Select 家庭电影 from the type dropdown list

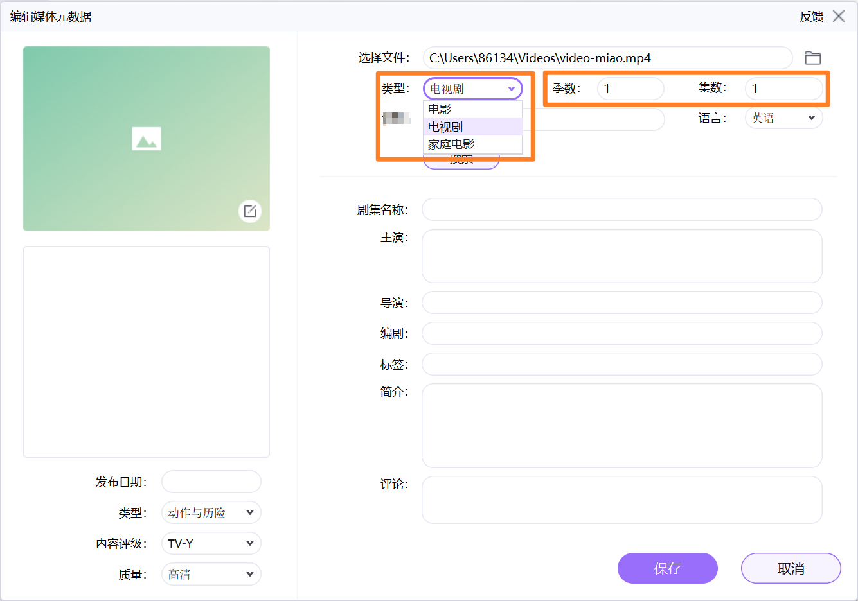[450, 143]
